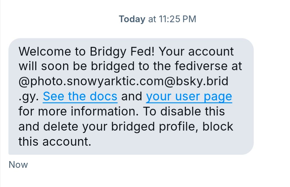This screenshot has width=290, height=187.
Task: Click the bold "Today" word in the date header
Action: click(132, 19)
